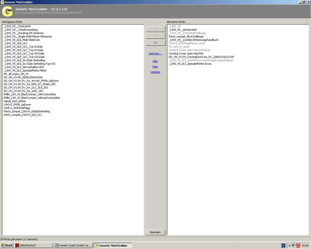The height and width of the screenshot is (249, 311).
Task: Open the Hilfe link
Action: [x=155, y=61]
